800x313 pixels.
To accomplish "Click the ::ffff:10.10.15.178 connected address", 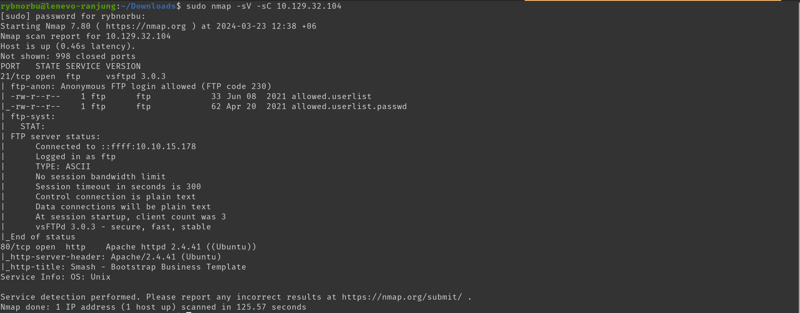I will pyautogui.click(x=148, y=147).
